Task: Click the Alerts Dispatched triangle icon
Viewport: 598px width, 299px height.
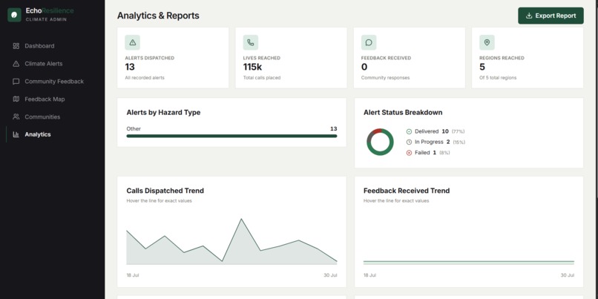Action: click(x=132, y=42)
